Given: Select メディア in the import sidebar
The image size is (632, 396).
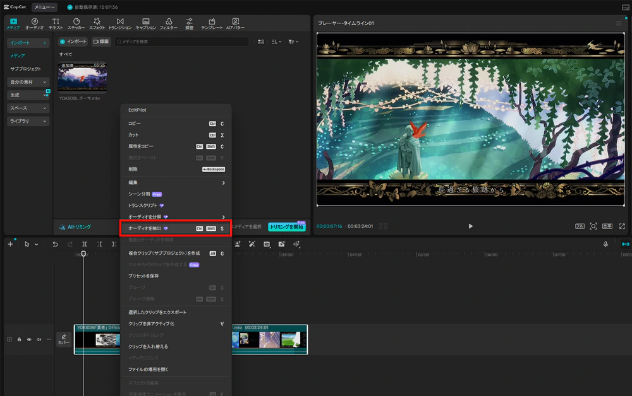Looking at the screenshot, I should click(17, 56).
